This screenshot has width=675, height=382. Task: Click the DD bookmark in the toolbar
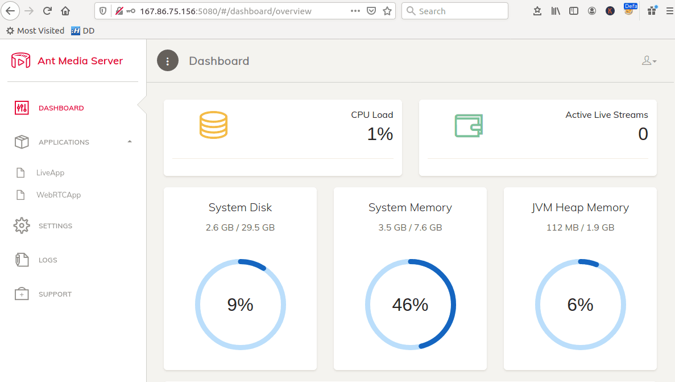(83, 31)
